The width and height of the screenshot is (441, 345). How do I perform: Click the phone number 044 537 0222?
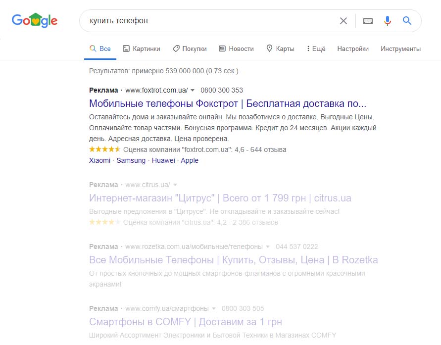tap(296, 246)
